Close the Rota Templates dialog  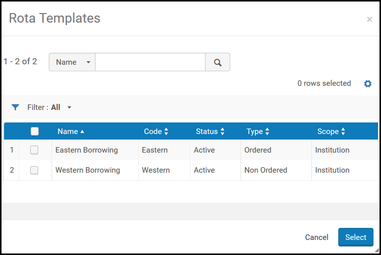tap(369, 20)
